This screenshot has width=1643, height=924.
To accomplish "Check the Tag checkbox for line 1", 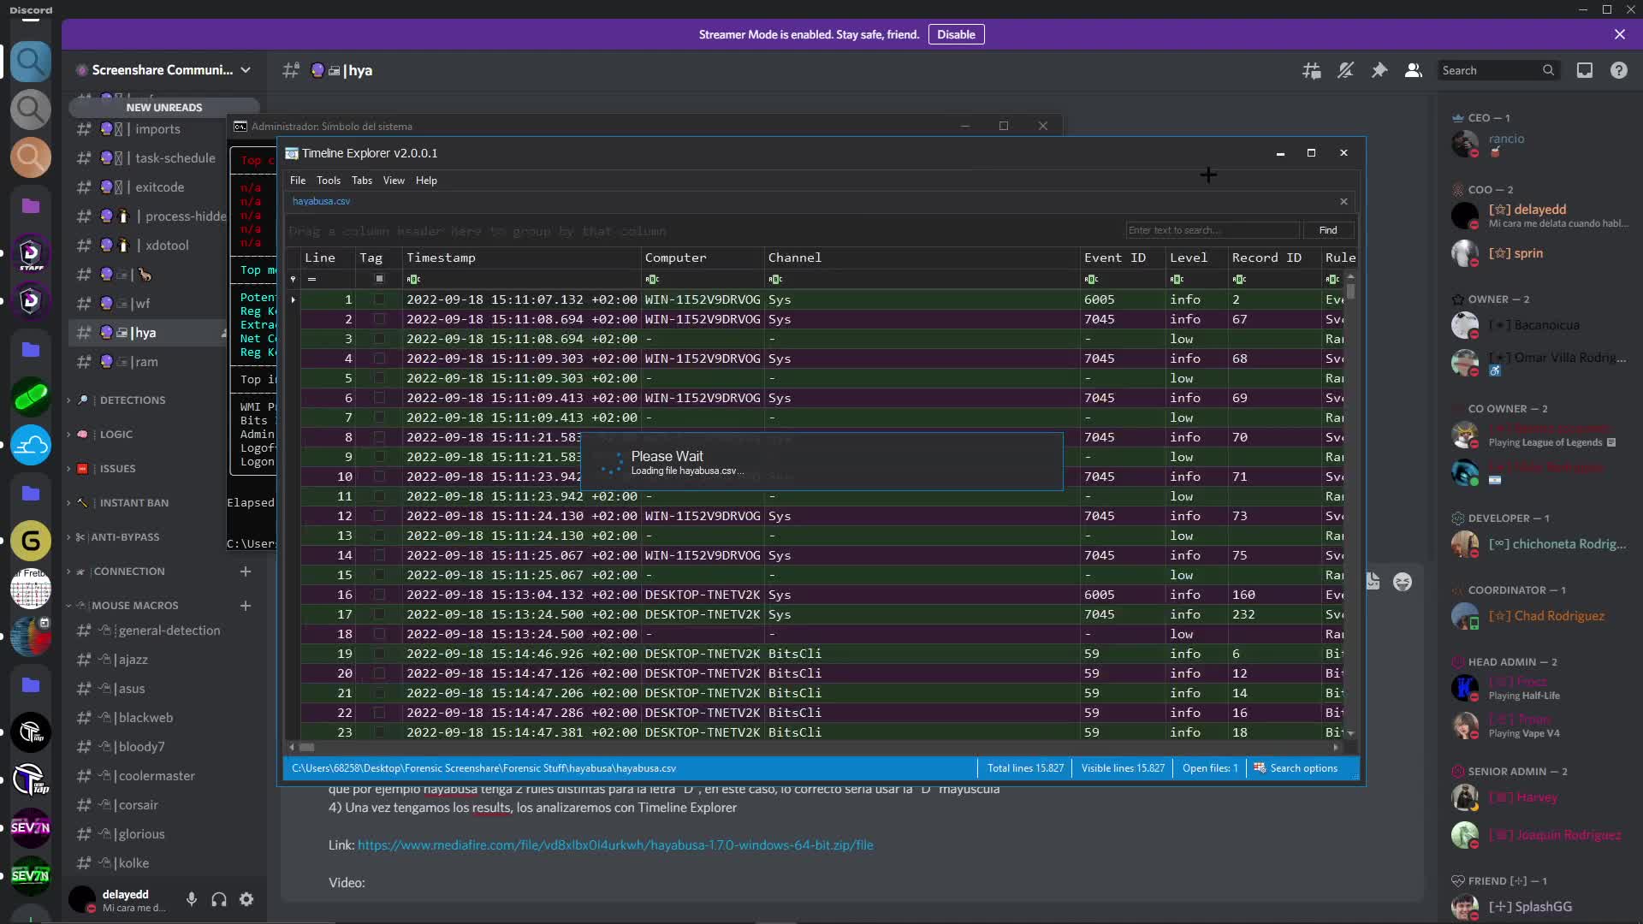I will point(379,299).
